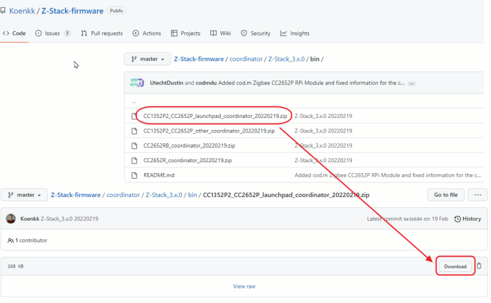Go up to parent directory (..)
The image size is (491, 303).
click(134, 101)
